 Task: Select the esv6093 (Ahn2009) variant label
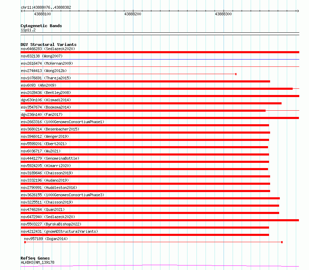39,85
